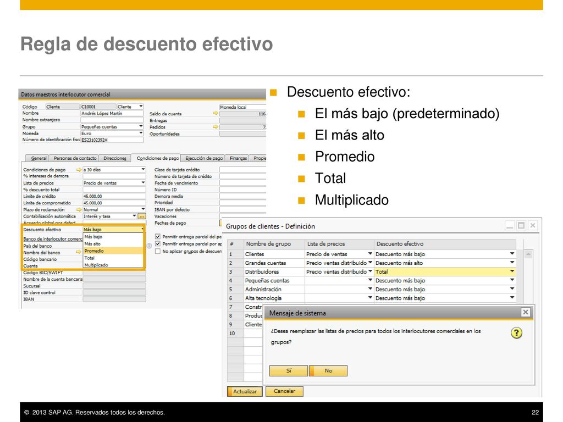Switch to Finanzas tab
The image size is (563, 422).
[238, 158]
